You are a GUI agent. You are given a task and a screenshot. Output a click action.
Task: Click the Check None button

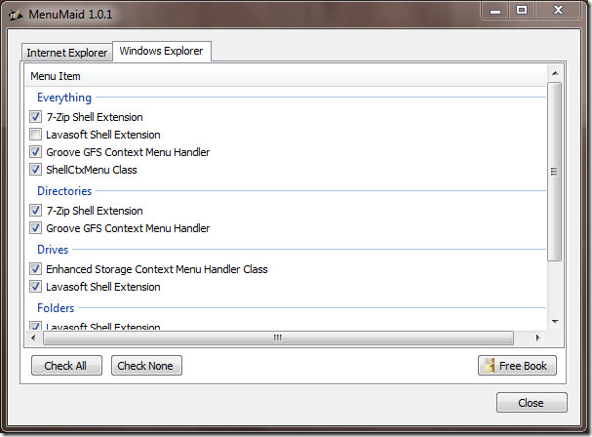point(146,365)
